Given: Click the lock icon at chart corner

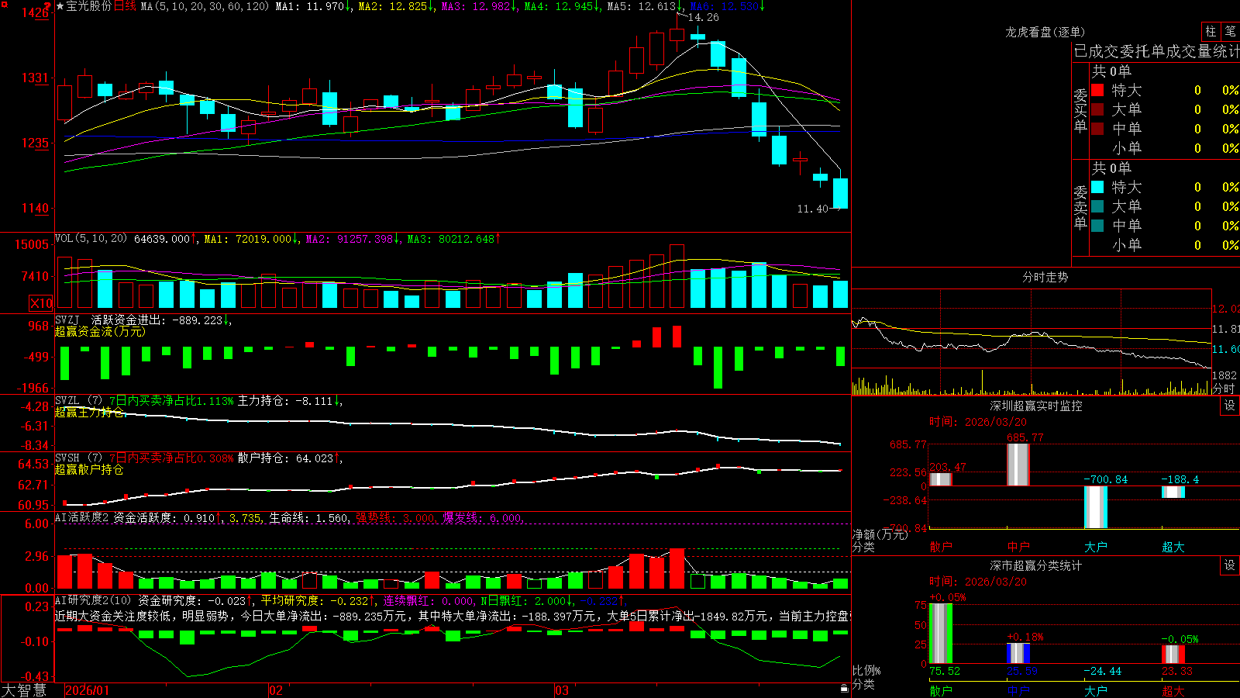Looking at the screenshot, I should pyautogui.click(x=845, y=689).
